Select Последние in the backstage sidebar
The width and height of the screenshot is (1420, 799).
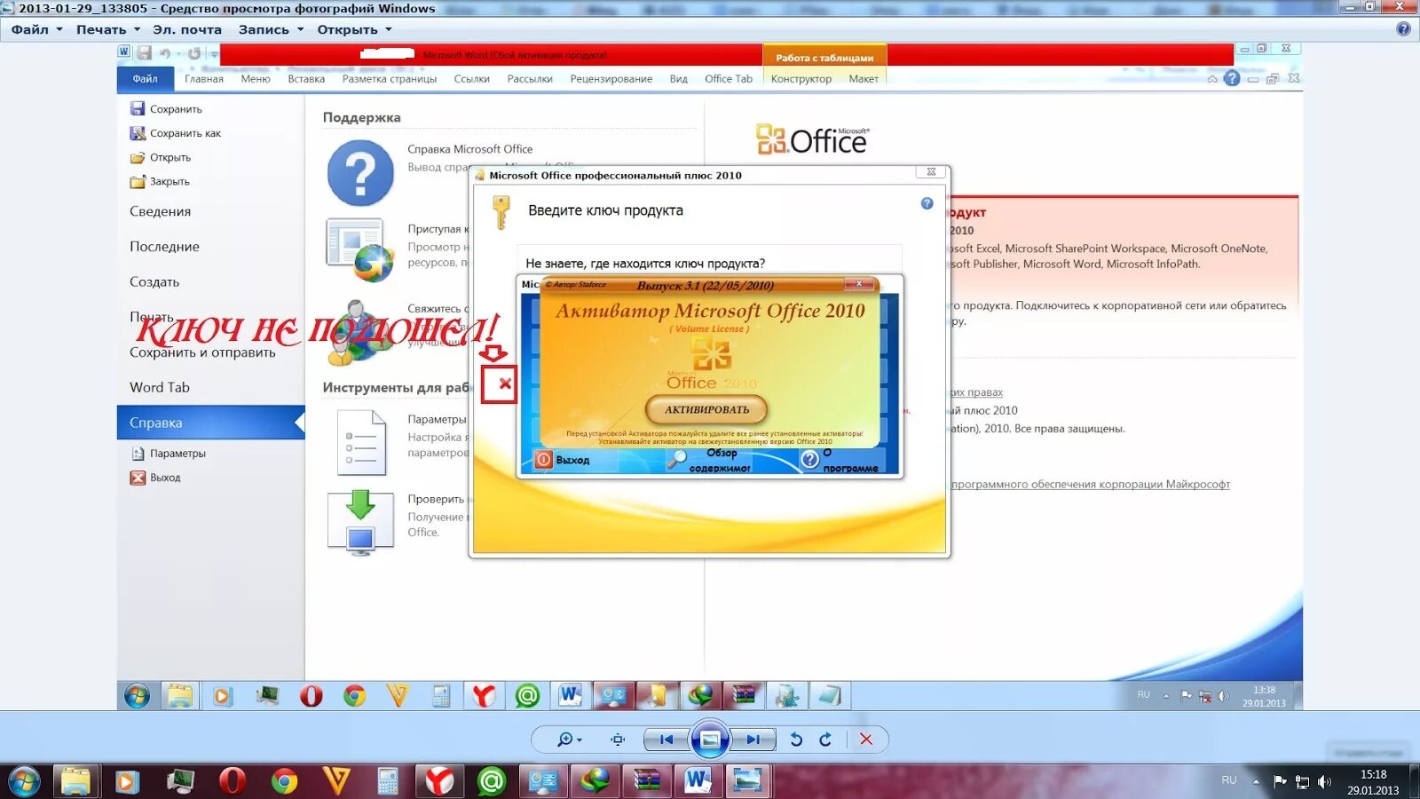point(165,247)
